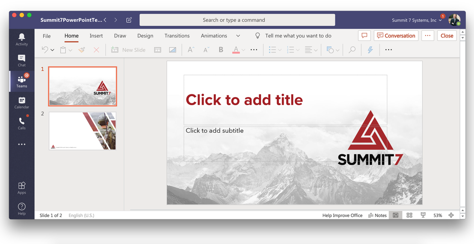Click the Help Improve Office link
Viewport: 474px width, 244px height.
coord(342,215)
